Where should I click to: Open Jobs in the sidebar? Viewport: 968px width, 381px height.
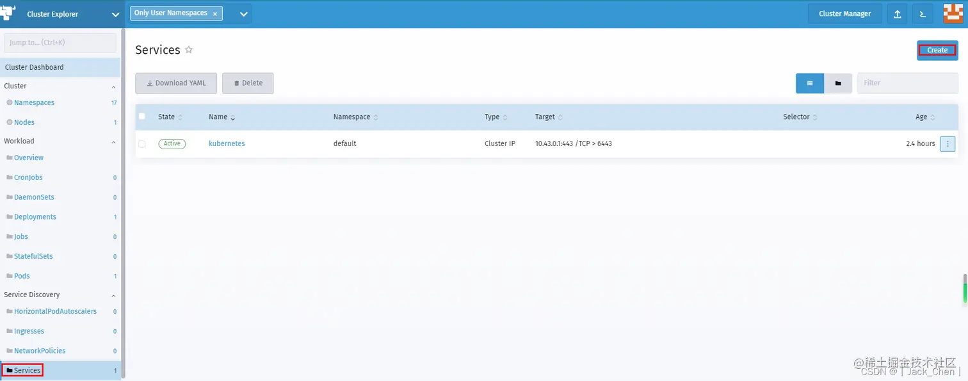pyautogui.click(x=21, y=236)
